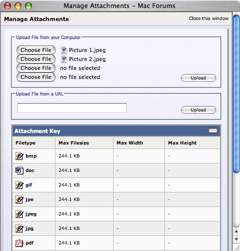Click the bmp filetype icon
The height and width of the screenshot is (251, 240).
19,156
